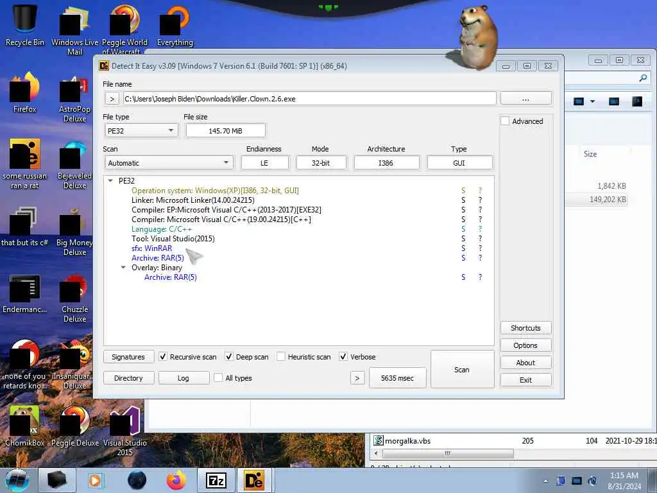Click the About button
The height and width of the screenshot is (493, 657).
pos(526,363)
